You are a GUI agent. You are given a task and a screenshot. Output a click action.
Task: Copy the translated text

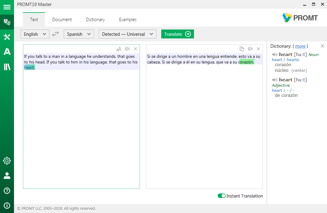(242, 49)
